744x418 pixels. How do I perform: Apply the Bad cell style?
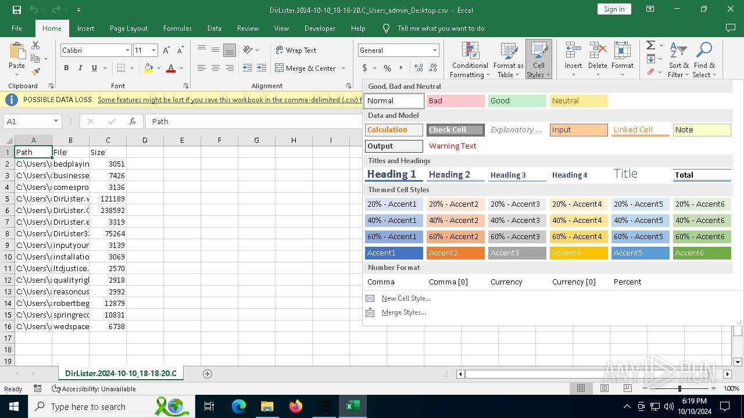(456, 101)
